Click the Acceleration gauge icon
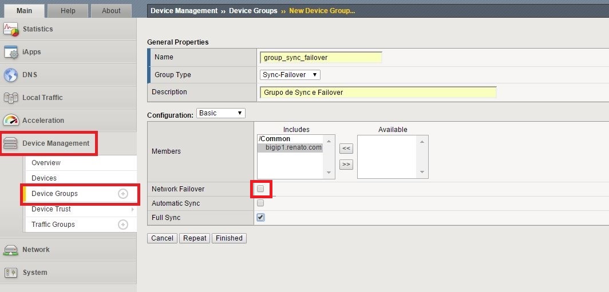This screenshot has width=609, height=292. [11, 121]
